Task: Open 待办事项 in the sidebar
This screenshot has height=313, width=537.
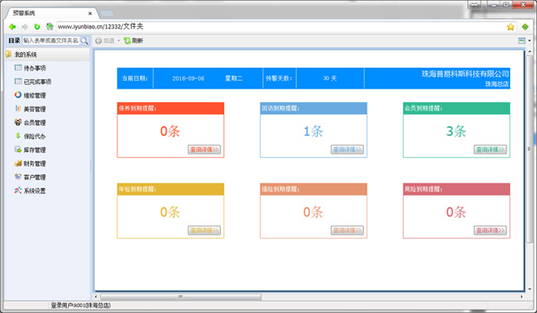Action: pyautogui.click(x=30, y=68)
